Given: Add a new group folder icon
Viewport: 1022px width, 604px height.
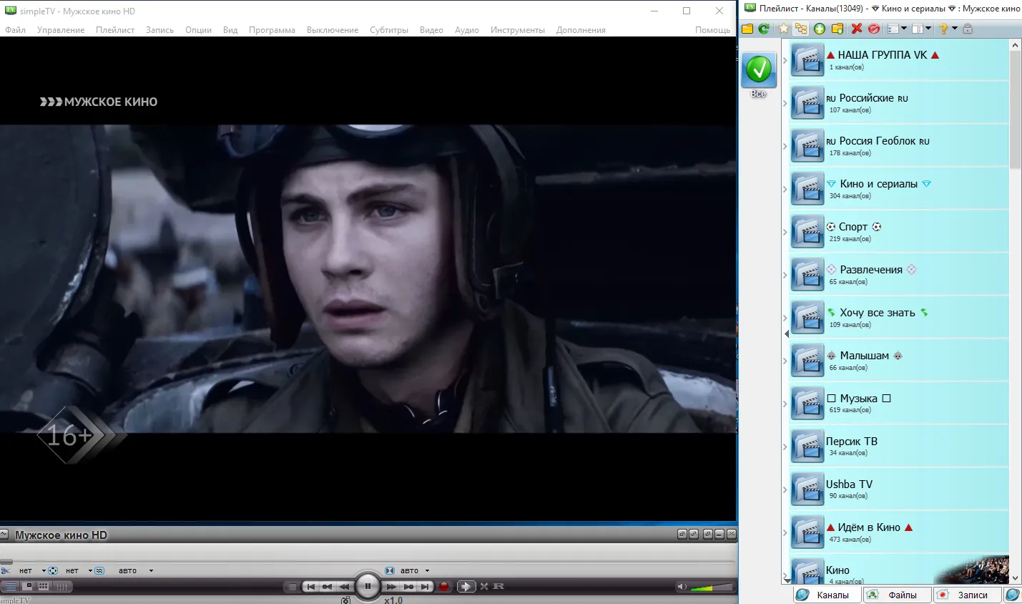Looking at the screenshot, I should coord(837,29).
